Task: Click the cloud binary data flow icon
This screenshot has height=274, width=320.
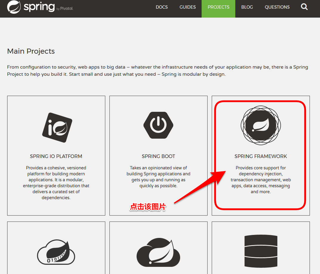Action: point(56,252)
